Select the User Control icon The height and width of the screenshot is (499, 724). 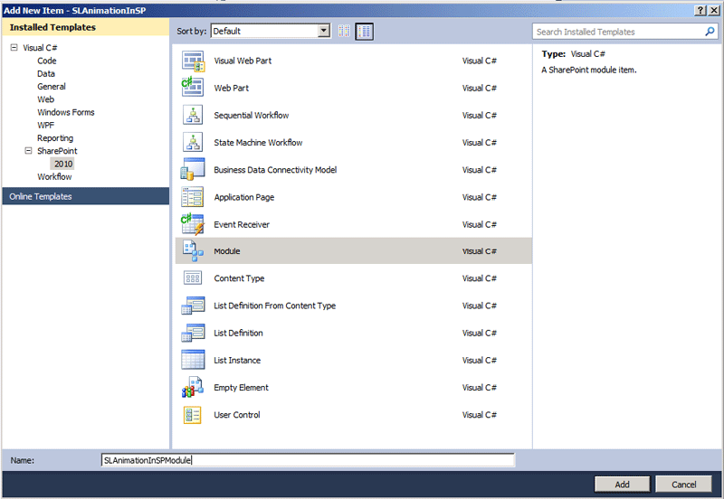(193, 415)
